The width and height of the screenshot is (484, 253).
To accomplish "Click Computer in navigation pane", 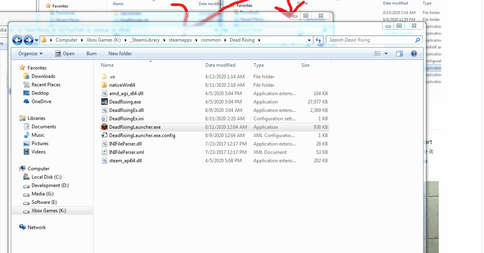I will [38, 168].
